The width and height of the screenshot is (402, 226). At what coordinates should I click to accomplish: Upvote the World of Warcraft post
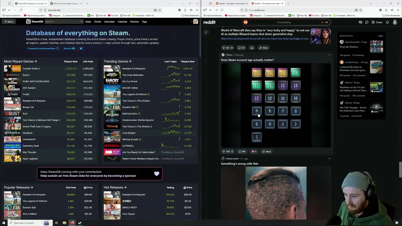(x=224, y=48)
